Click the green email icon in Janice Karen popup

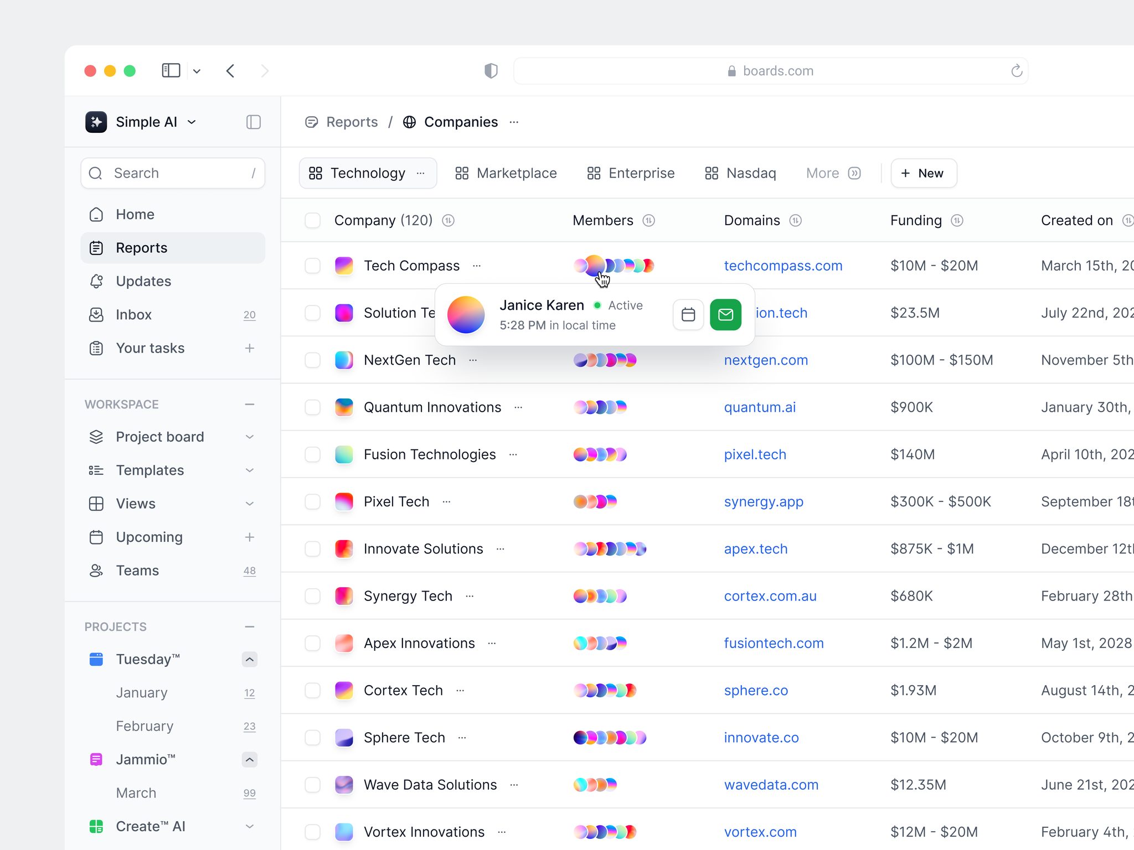725,315
